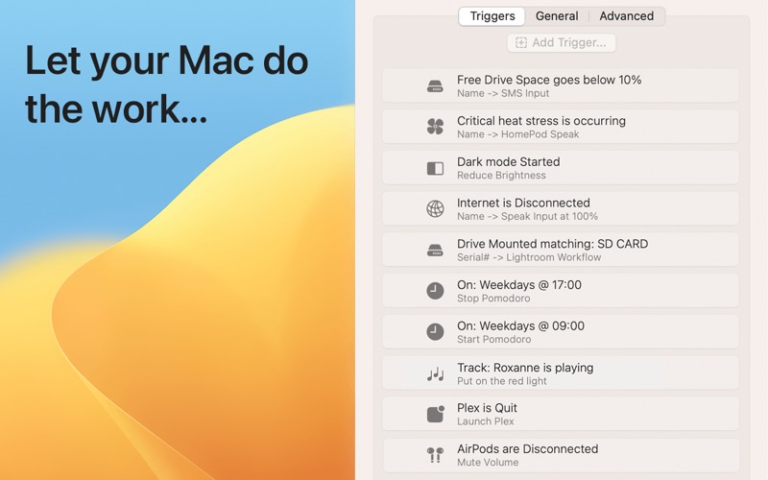Click the clock icon for Weekdays @ 09:00
Image resolution: width=768 pixels, height=480 pixels.
pos(435,332)
